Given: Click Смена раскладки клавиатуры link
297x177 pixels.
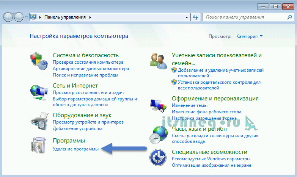Looking at the screenshot, I should 215,139.
